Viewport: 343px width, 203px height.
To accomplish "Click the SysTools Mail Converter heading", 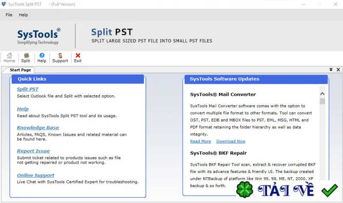I will (x=223, y=94).
